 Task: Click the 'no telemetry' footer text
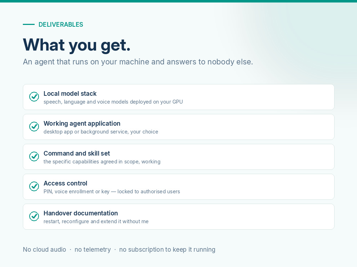pyautogui.click(x=93, y=250)
